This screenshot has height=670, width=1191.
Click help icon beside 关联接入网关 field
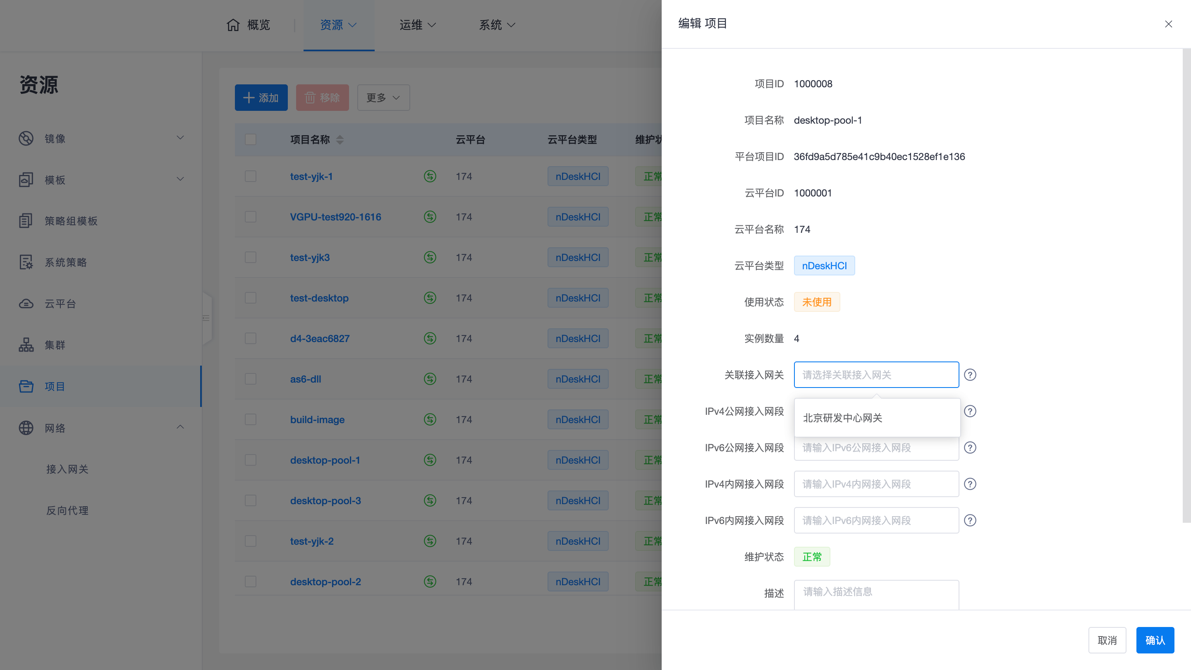[x=970, y=375]
